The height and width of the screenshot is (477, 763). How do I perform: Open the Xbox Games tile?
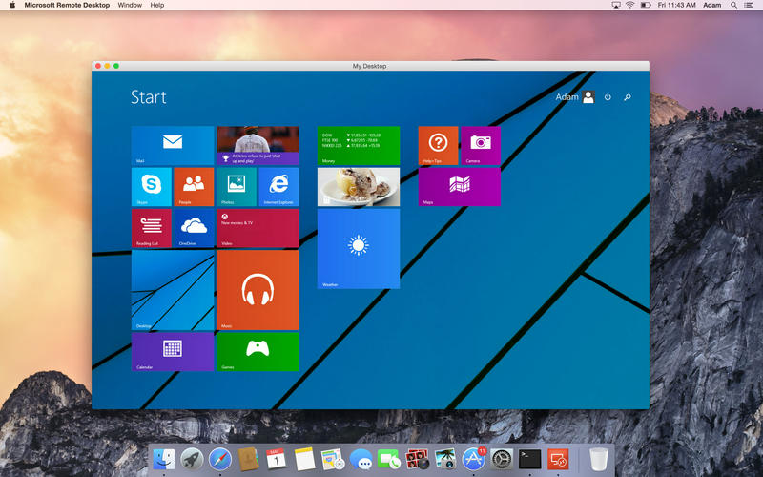(x=258, y=351)
